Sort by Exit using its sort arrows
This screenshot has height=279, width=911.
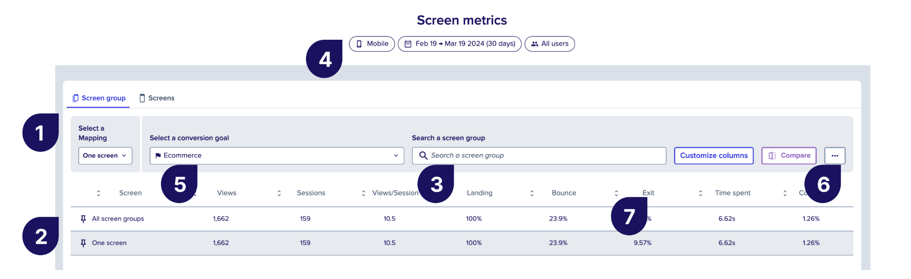(x=616, y=193)
